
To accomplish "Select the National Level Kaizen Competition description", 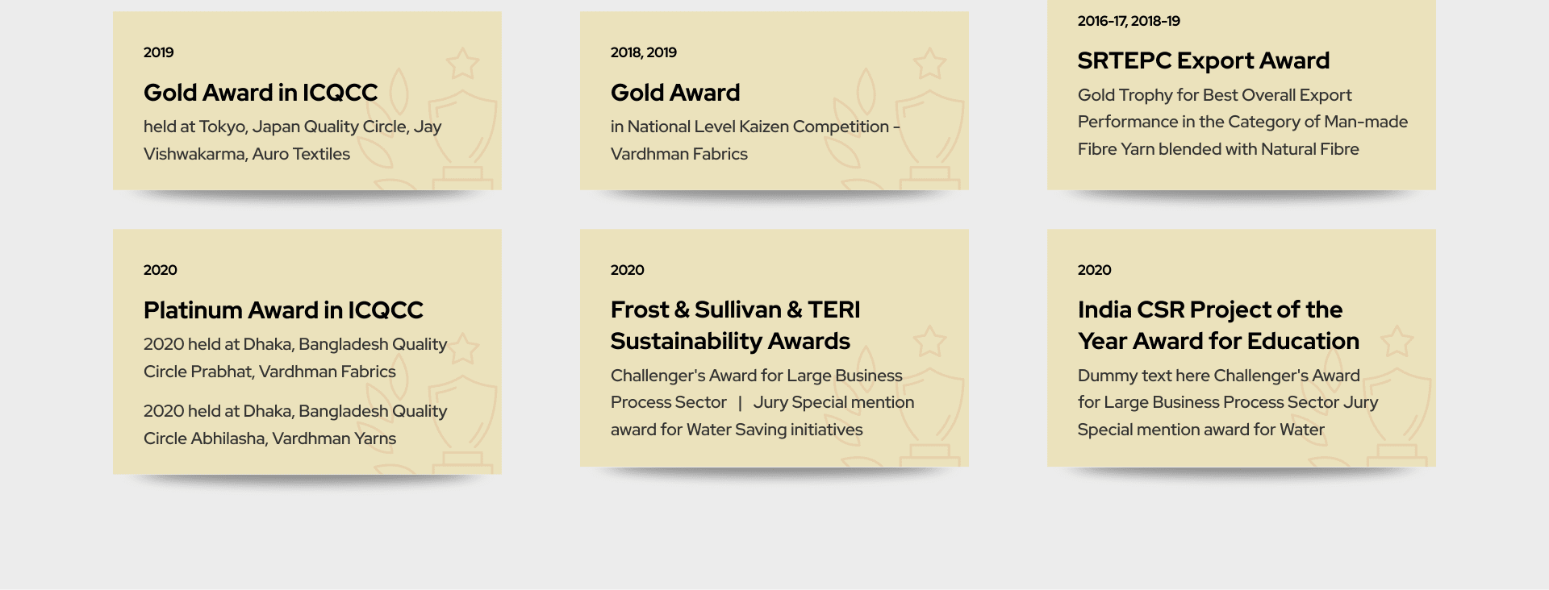I will (x=755, y=140).
